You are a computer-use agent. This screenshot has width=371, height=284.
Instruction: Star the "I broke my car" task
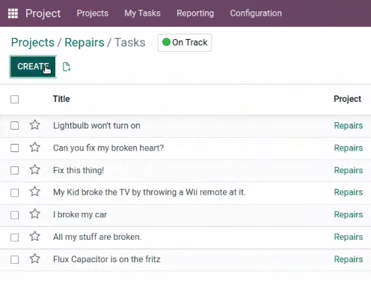[35, 214]
